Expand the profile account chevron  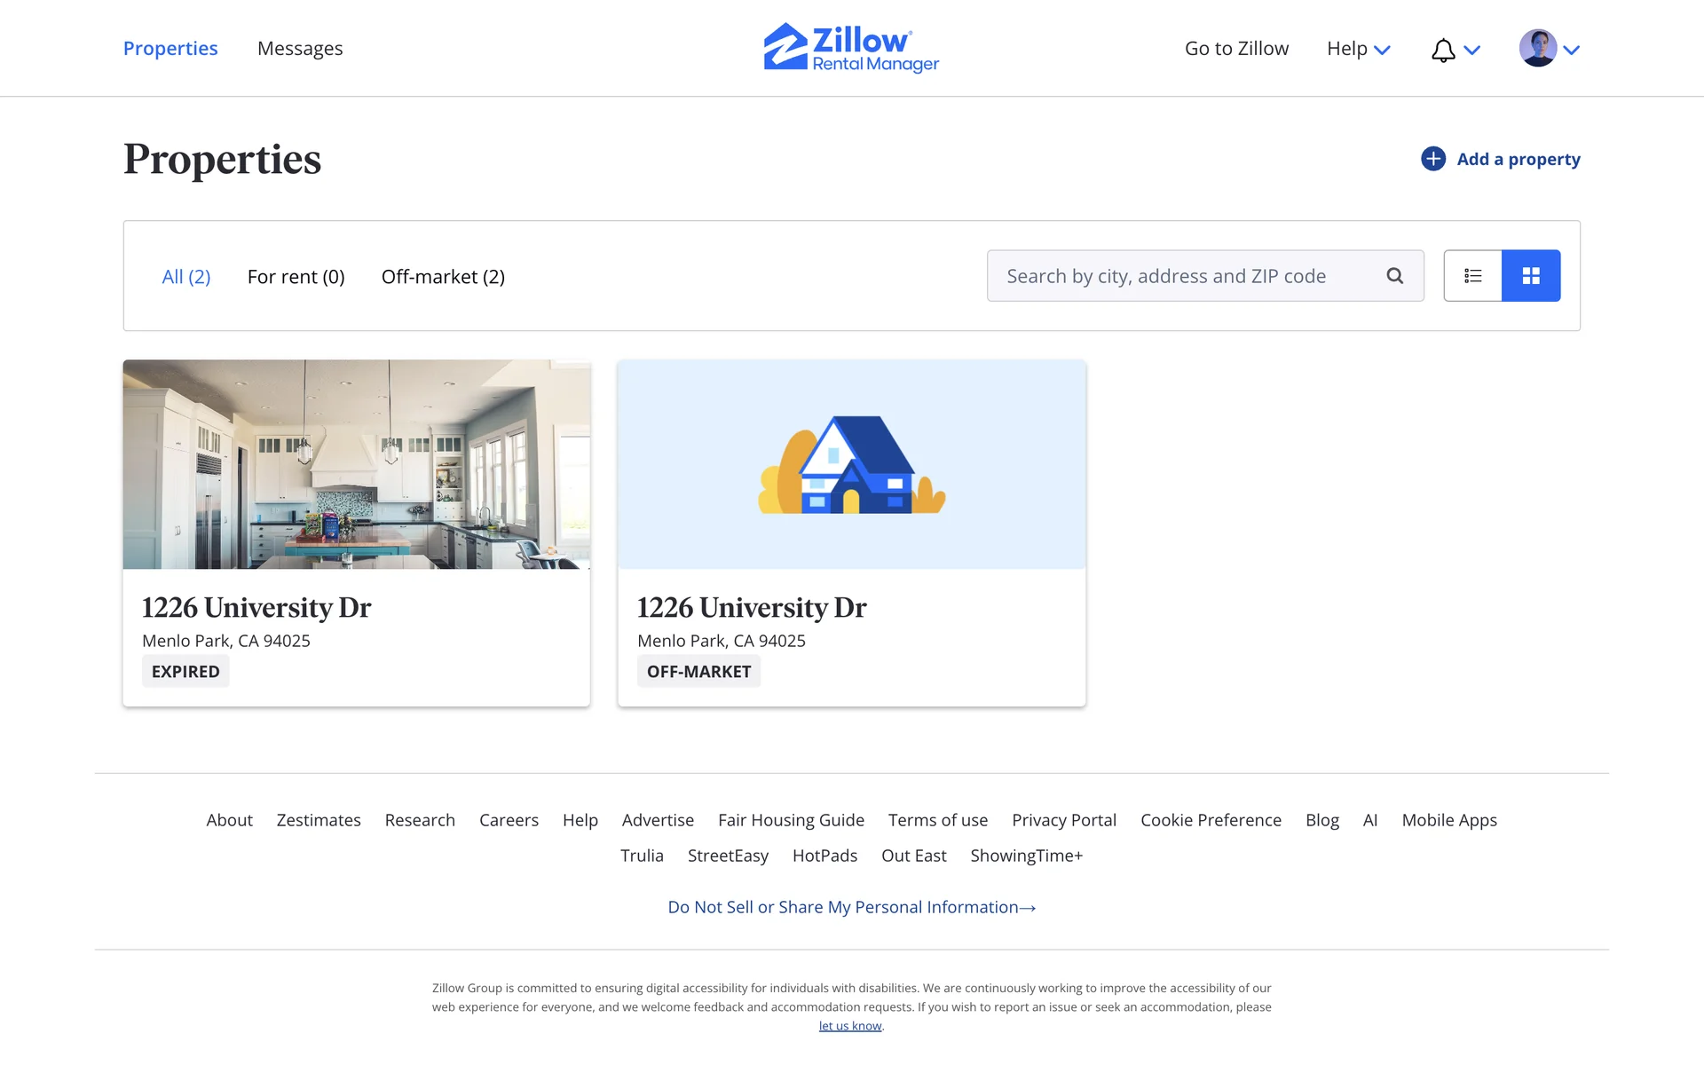(1571, 51)
